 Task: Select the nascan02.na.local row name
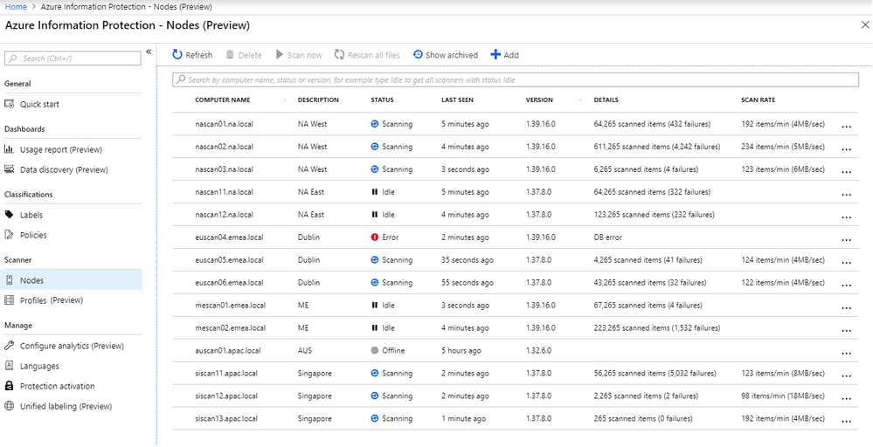224,147
